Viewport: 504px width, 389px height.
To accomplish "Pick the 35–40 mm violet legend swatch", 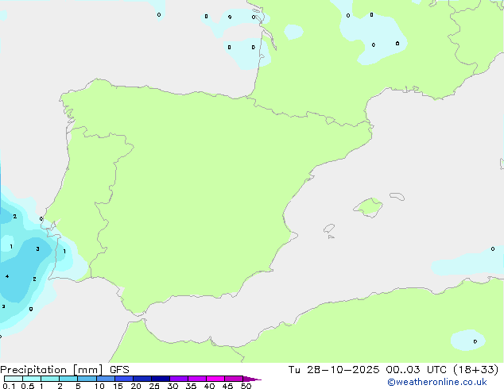I will (x=196, y=379).
